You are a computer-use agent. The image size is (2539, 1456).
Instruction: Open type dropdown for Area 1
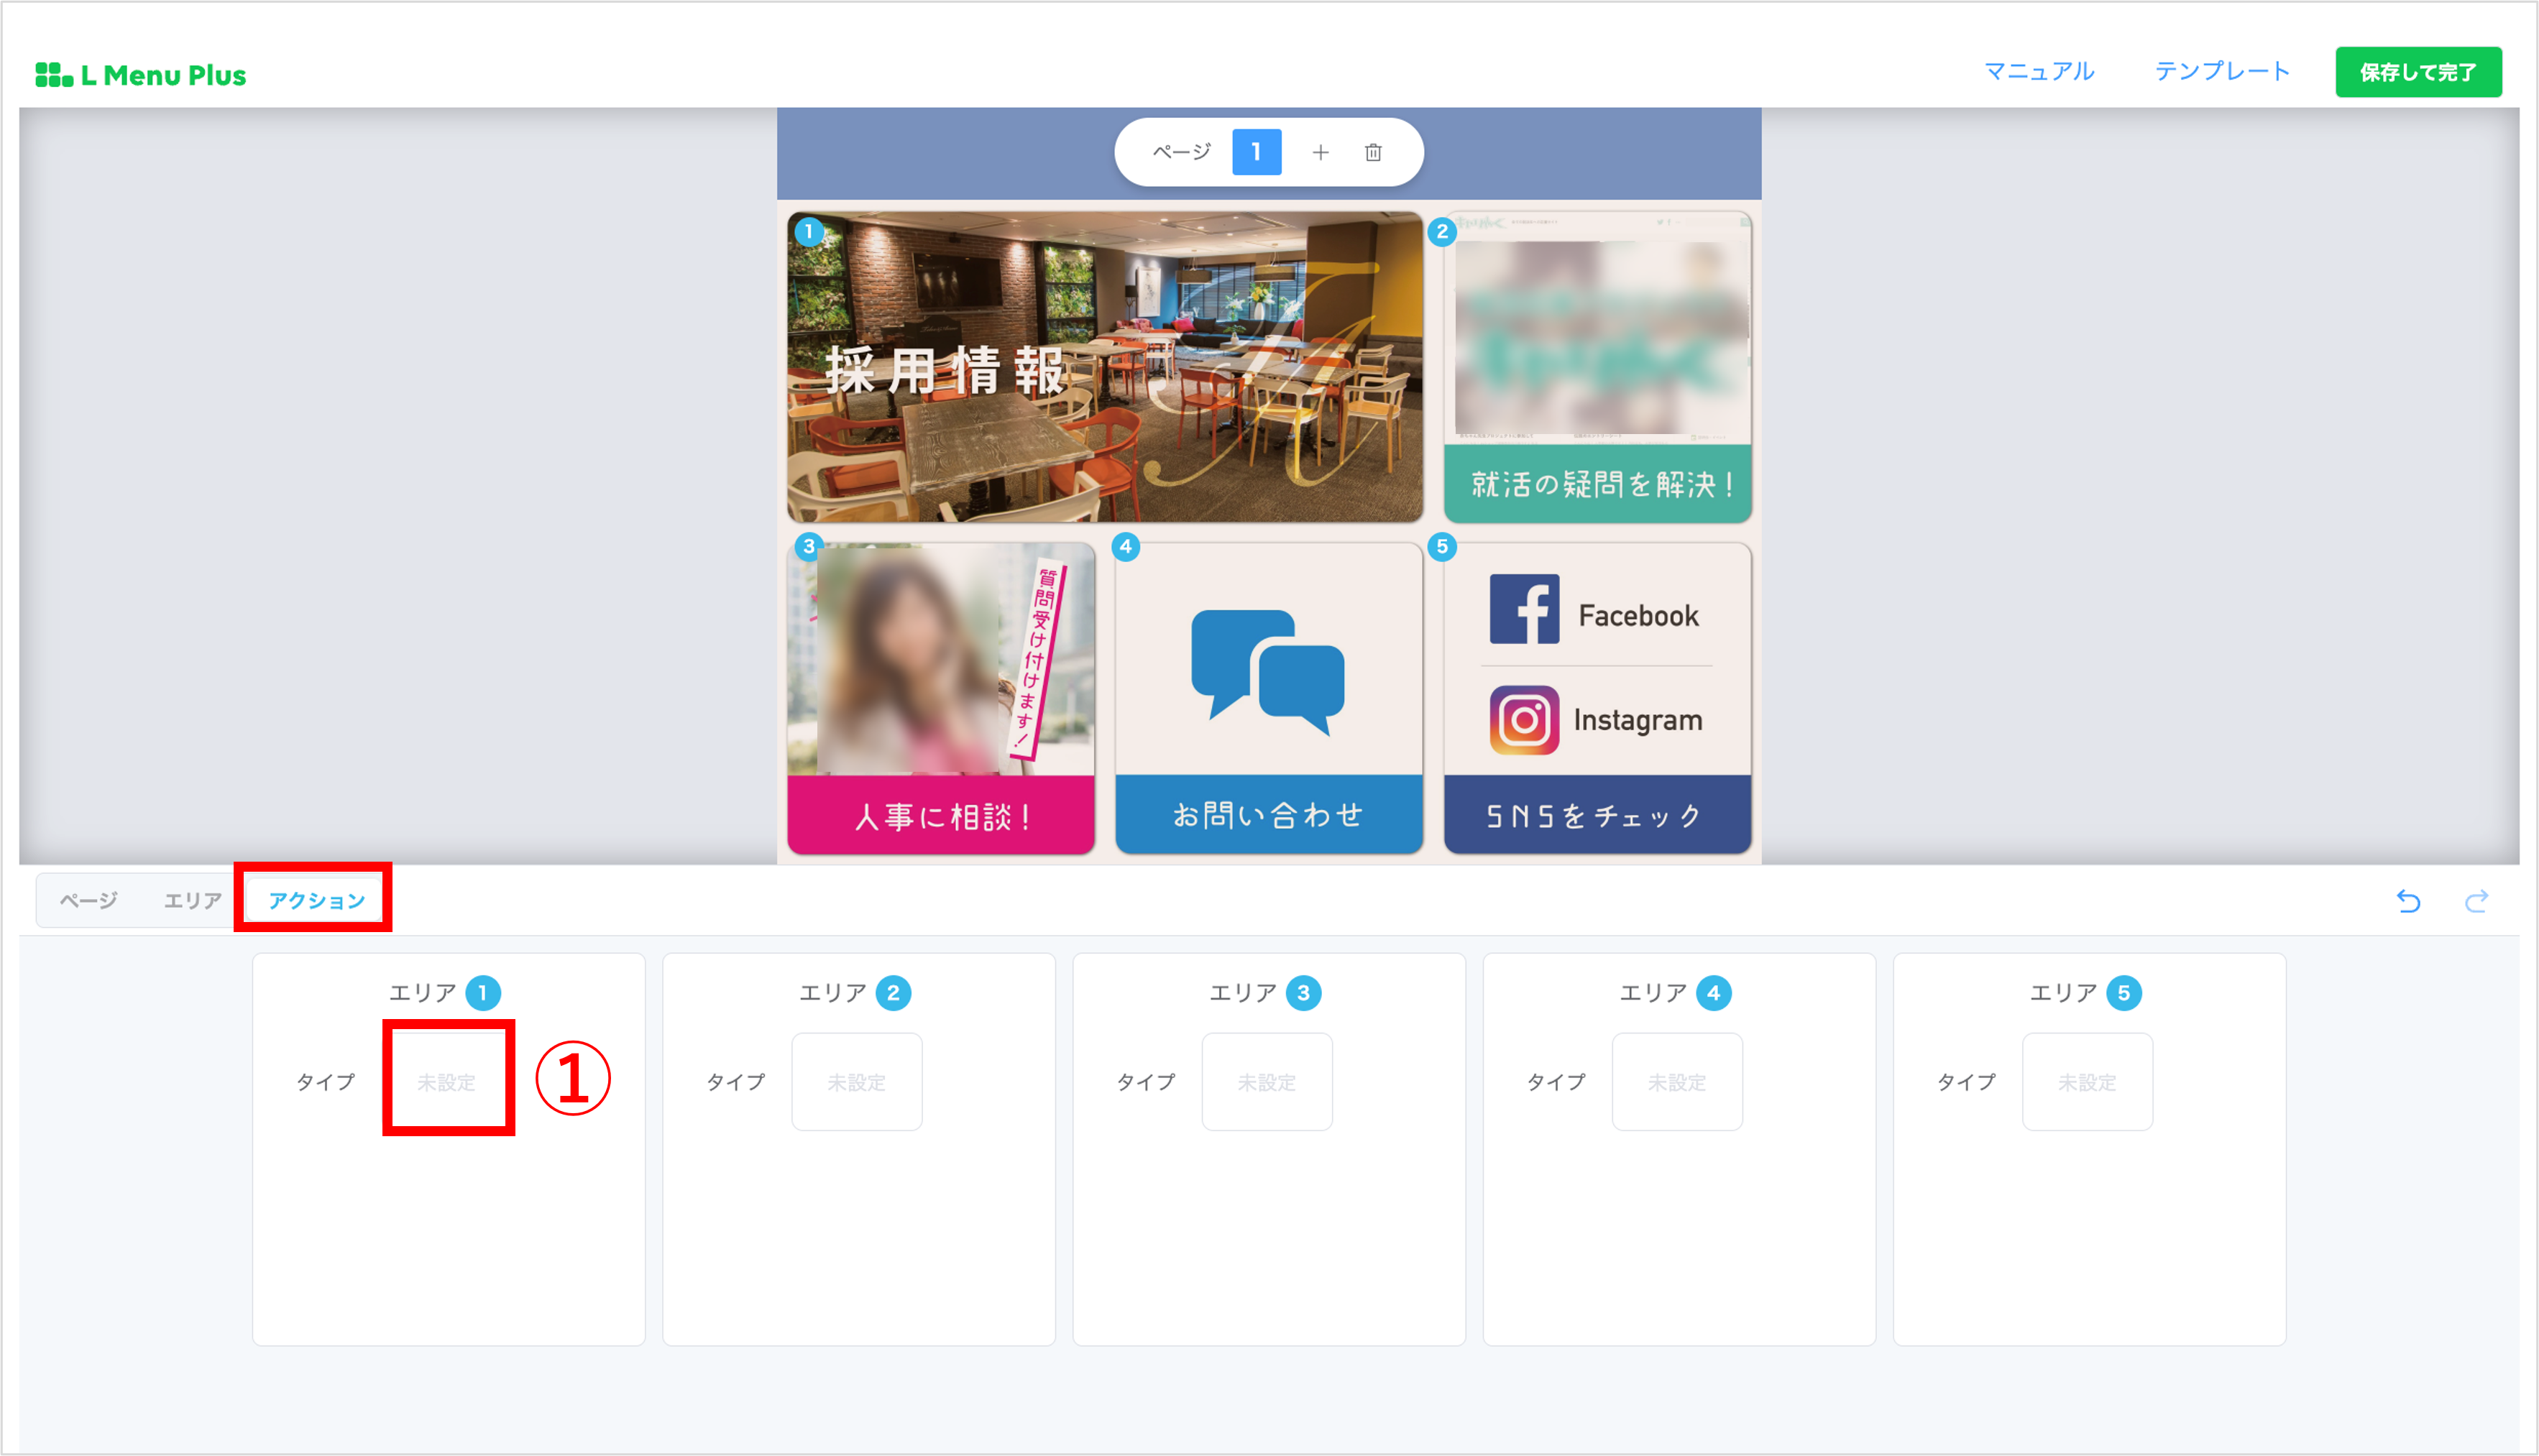click(447, 1082)
